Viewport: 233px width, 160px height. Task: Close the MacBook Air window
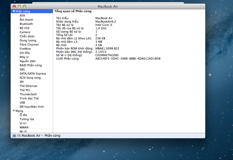point(14,6)
